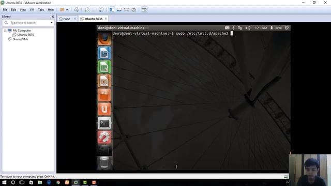Open Task View in the taskbar
331x186 pixels.
coord(22,182)
